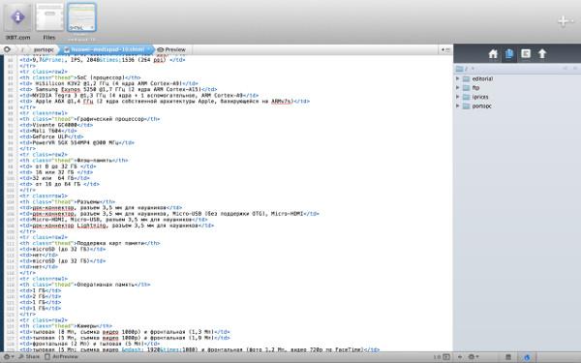Click the line 'Vivante GC4000' in code
The height and width of the screenshot is (363, 581).
coord(56,125)
